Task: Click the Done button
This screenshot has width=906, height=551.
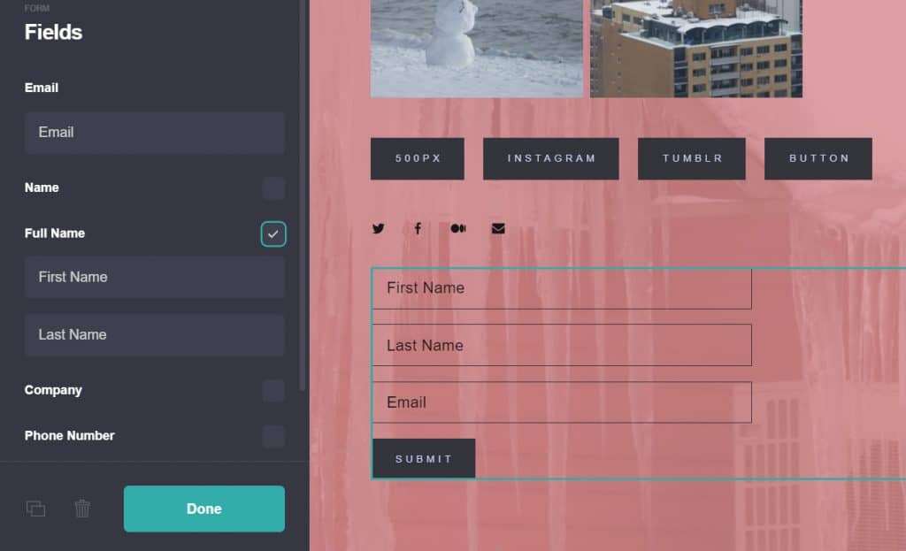Action: (x=204, y=509)
